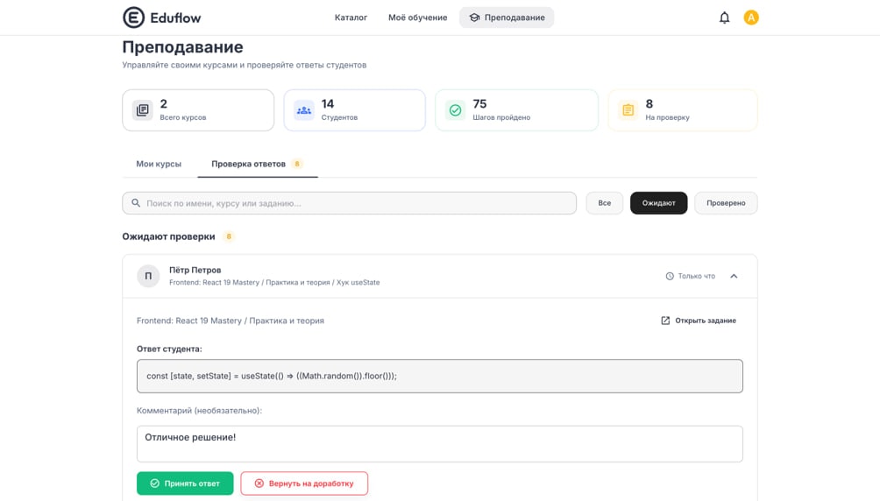Click the '2 Всего курсов' stat card
The image size is (880, 501).
click(x=198, y=110)
